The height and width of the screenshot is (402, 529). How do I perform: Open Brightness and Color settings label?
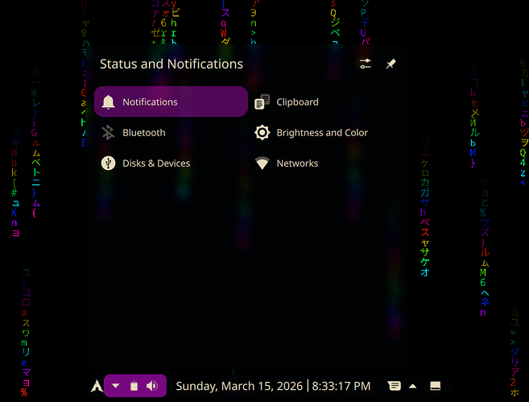pos(322,133)
